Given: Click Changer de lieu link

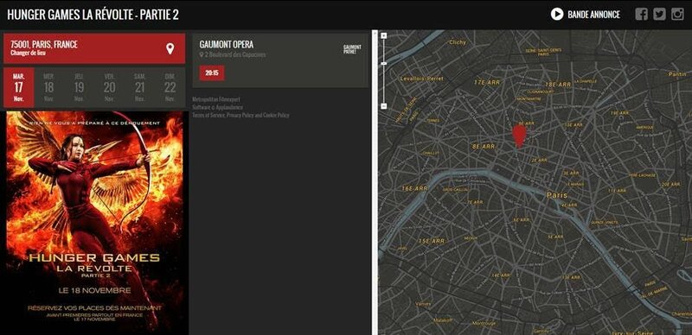Looking at the screenshot, I should pos(28,53).
